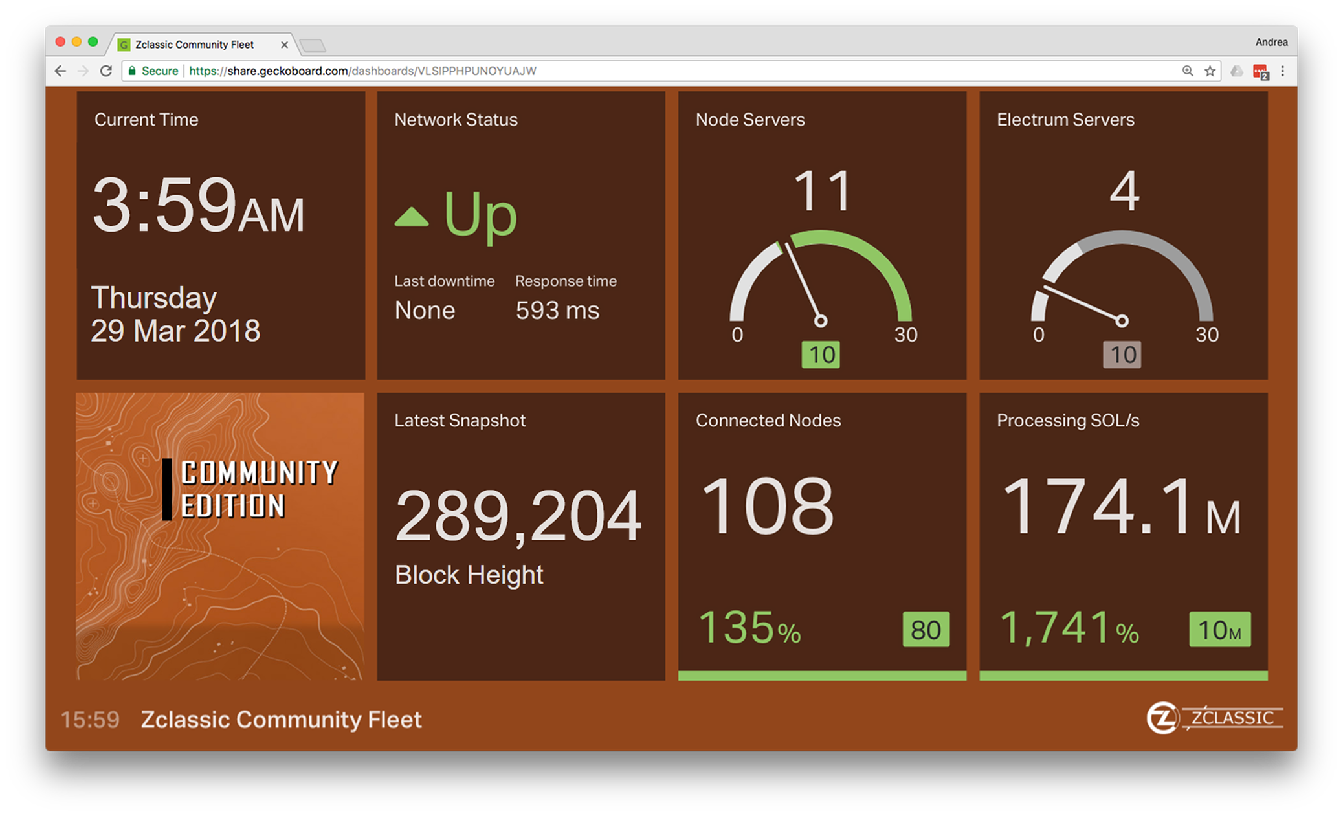1343x816 pixels.
Task: Open the red calendar extension icon
Action: (x=1260, y=72)
